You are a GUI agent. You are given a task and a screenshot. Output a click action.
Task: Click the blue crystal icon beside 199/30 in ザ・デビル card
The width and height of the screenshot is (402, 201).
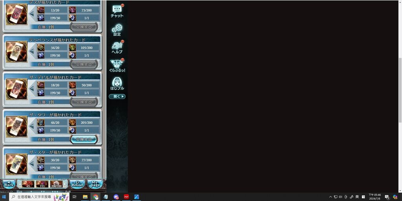(x=41, y=93)
